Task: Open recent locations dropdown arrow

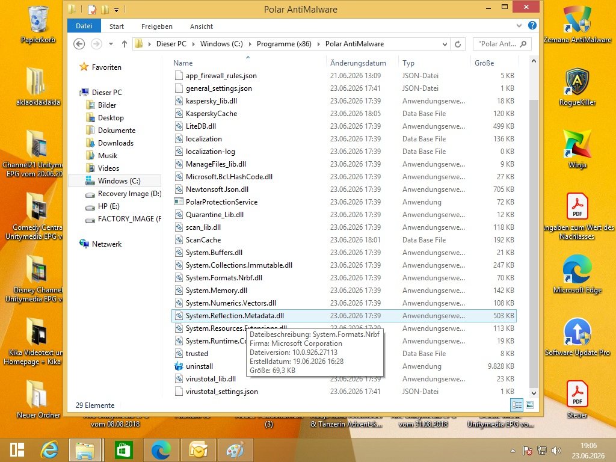Action: click(x=111, y=44)
